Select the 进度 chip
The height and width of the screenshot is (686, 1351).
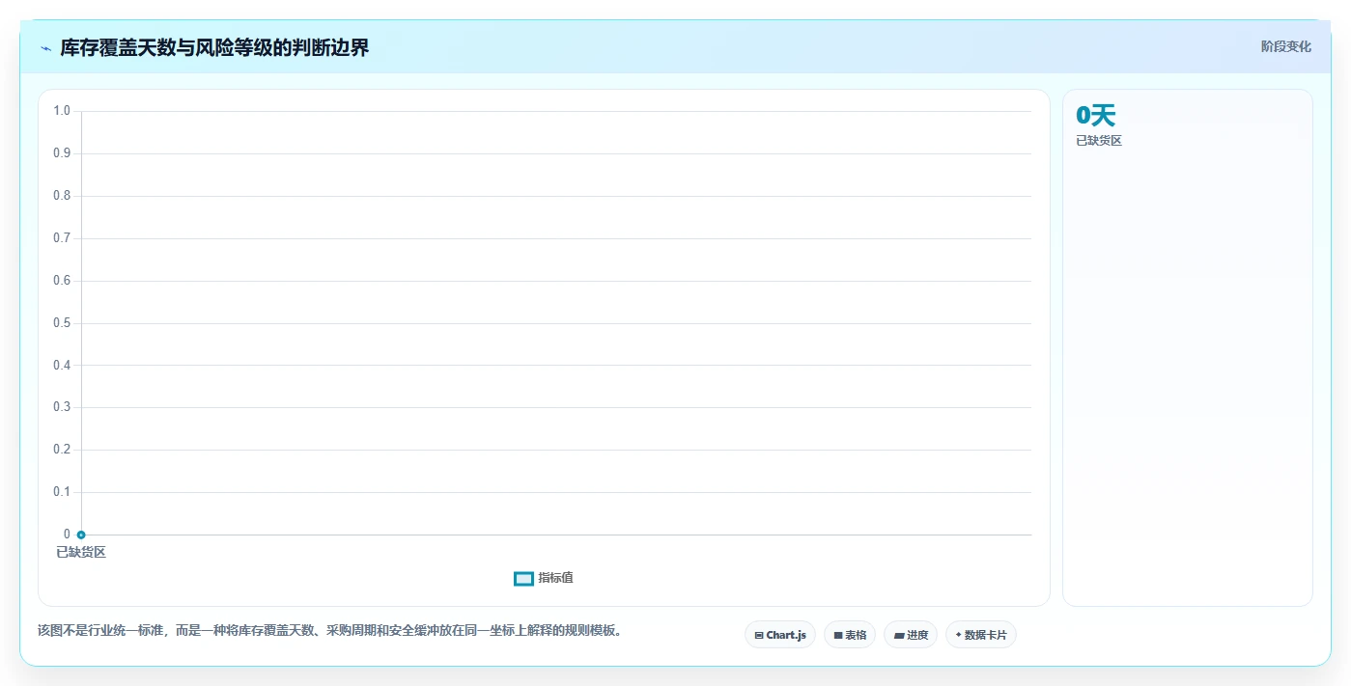[x=911, y=635]
